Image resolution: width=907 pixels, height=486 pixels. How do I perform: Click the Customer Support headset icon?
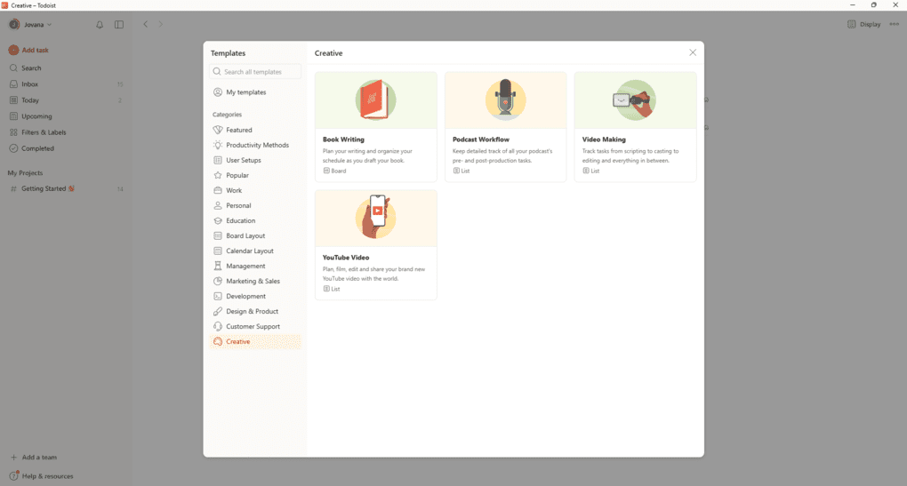coord(218,326)
